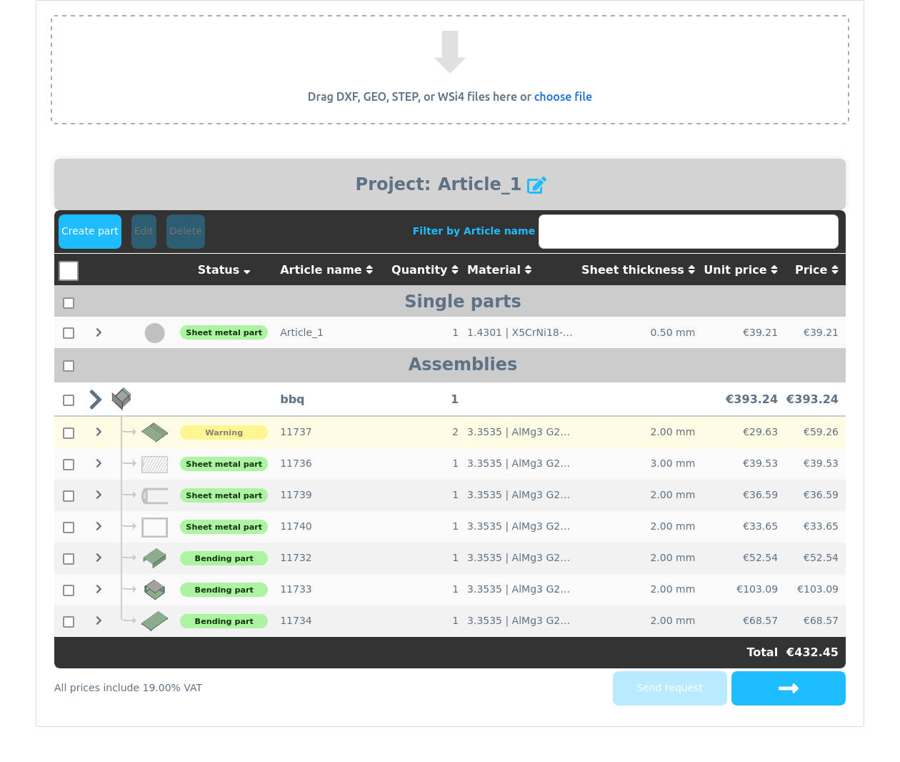Click the download arrow in the drop zone
The width and height of the screenshot is (900, 762).
[x=450, y=52]
